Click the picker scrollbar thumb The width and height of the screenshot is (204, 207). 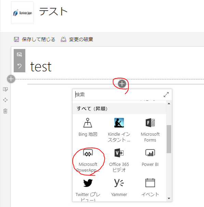169,139
